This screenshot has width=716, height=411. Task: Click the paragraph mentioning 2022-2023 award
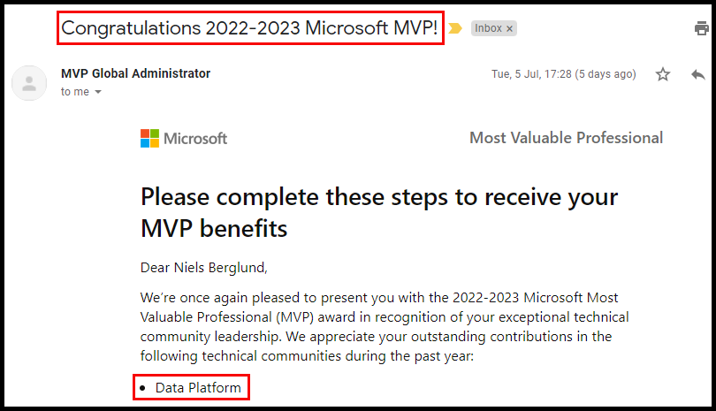385,326
